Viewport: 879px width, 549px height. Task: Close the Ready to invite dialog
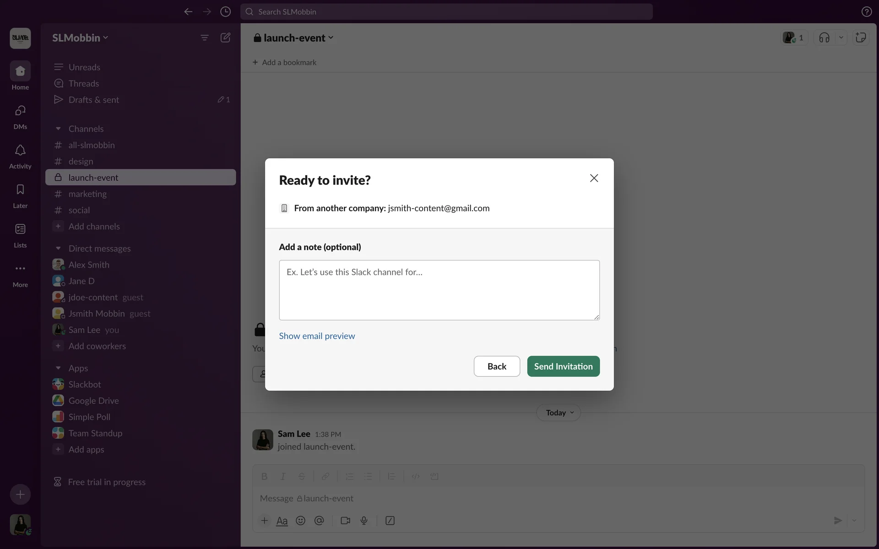(x=594, y=178)
